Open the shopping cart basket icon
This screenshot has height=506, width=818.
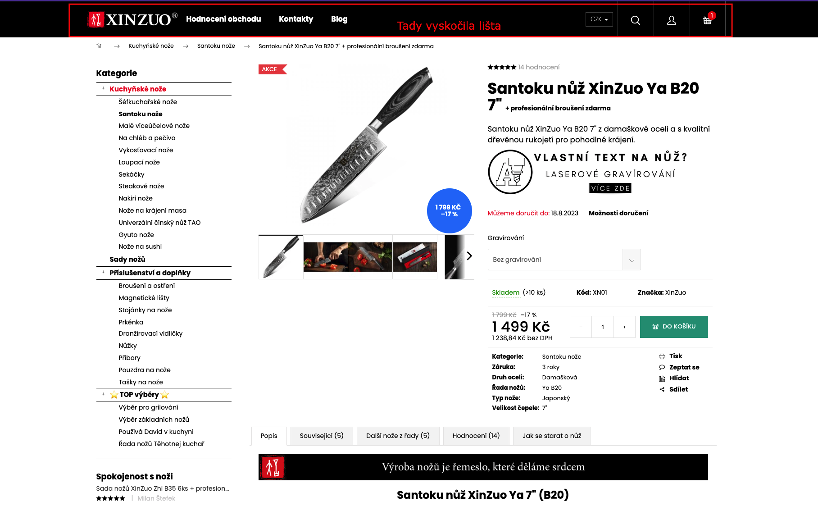coord(707,20)
